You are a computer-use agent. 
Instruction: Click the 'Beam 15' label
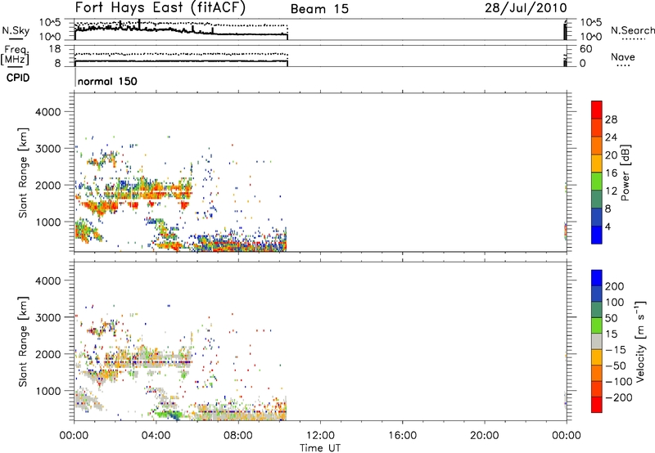[319, 9]
